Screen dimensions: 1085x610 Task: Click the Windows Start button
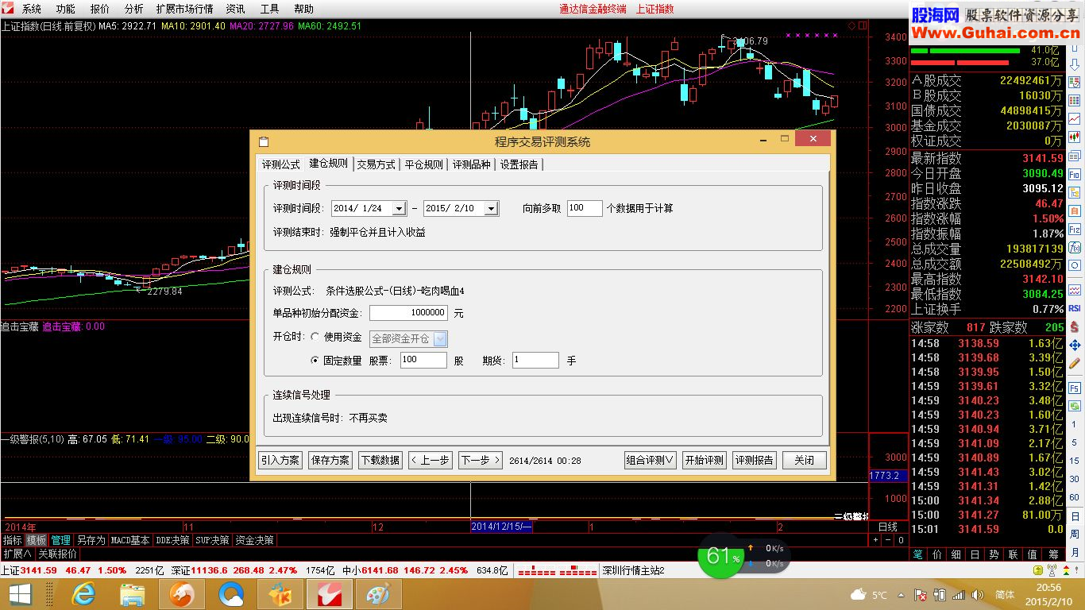click(19, 594)
